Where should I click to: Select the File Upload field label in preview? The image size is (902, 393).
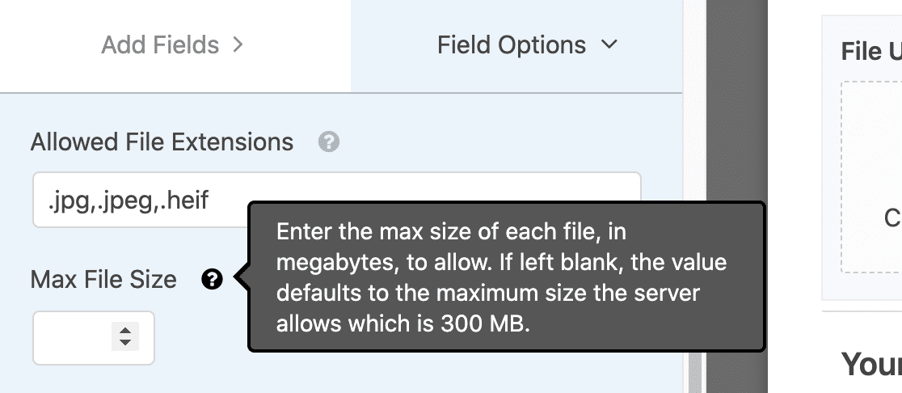871,51
